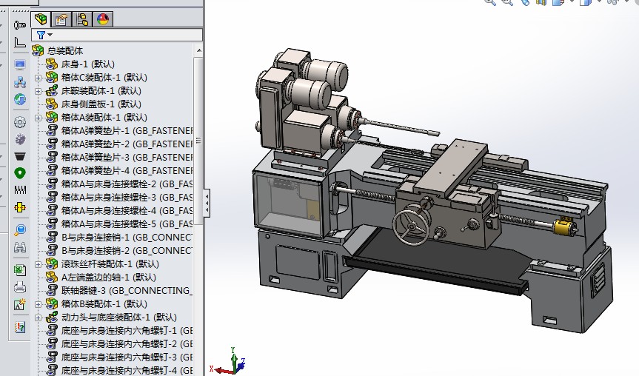The width and height of the screenshot is (639, 376).
Task: Open the filter dropdown arrow
Action: click(50, 35)
